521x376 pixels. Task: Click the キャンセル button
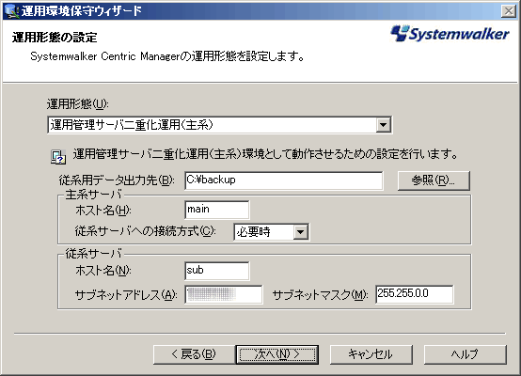tap(371, 354)
